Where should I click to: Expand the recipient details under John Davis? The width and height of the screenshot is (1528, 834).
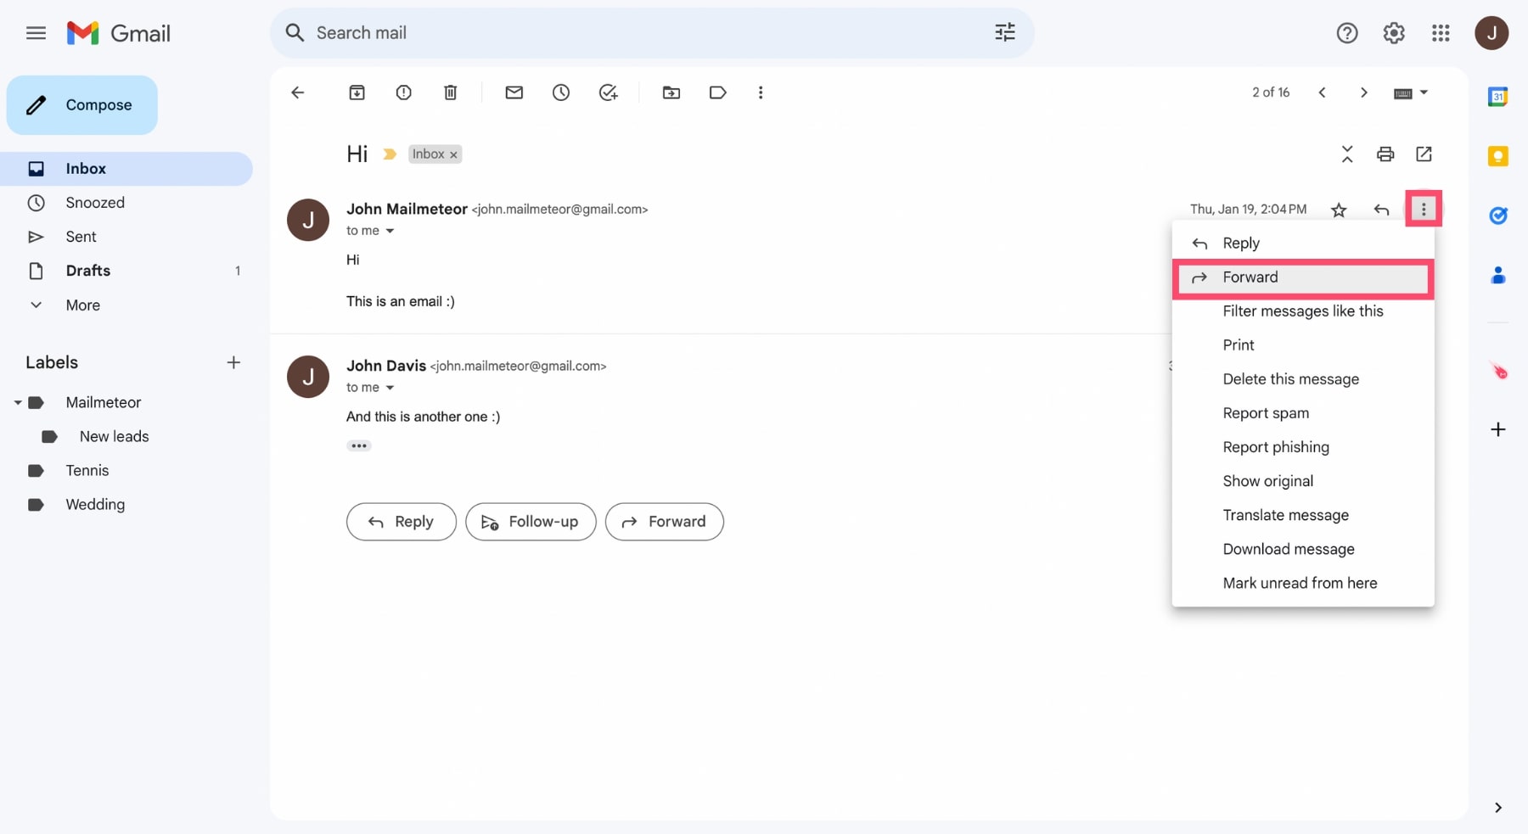click(390, 387)
